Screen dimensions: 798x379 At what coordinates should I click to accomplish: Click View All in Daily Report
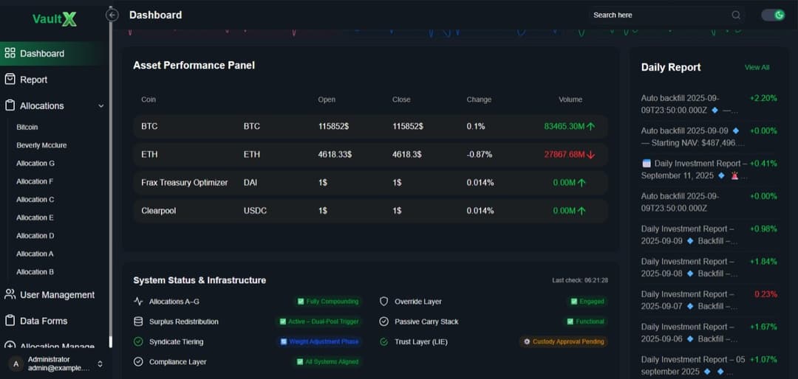757,67
